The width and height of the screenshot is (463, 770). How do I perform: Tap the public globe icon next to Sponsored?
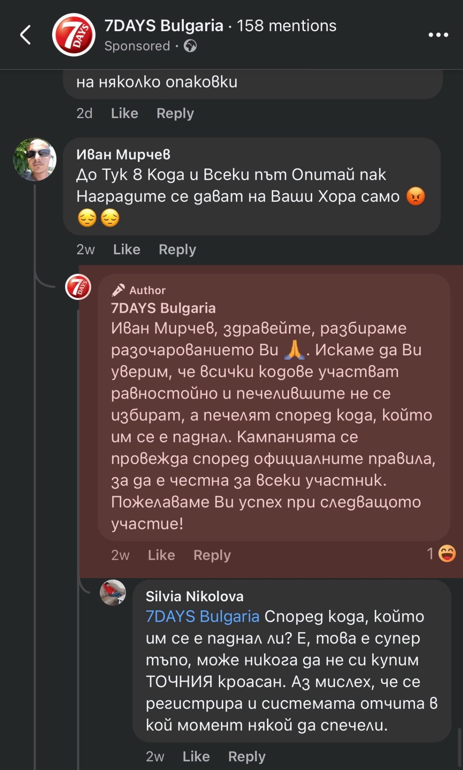[x=190, y=46]
